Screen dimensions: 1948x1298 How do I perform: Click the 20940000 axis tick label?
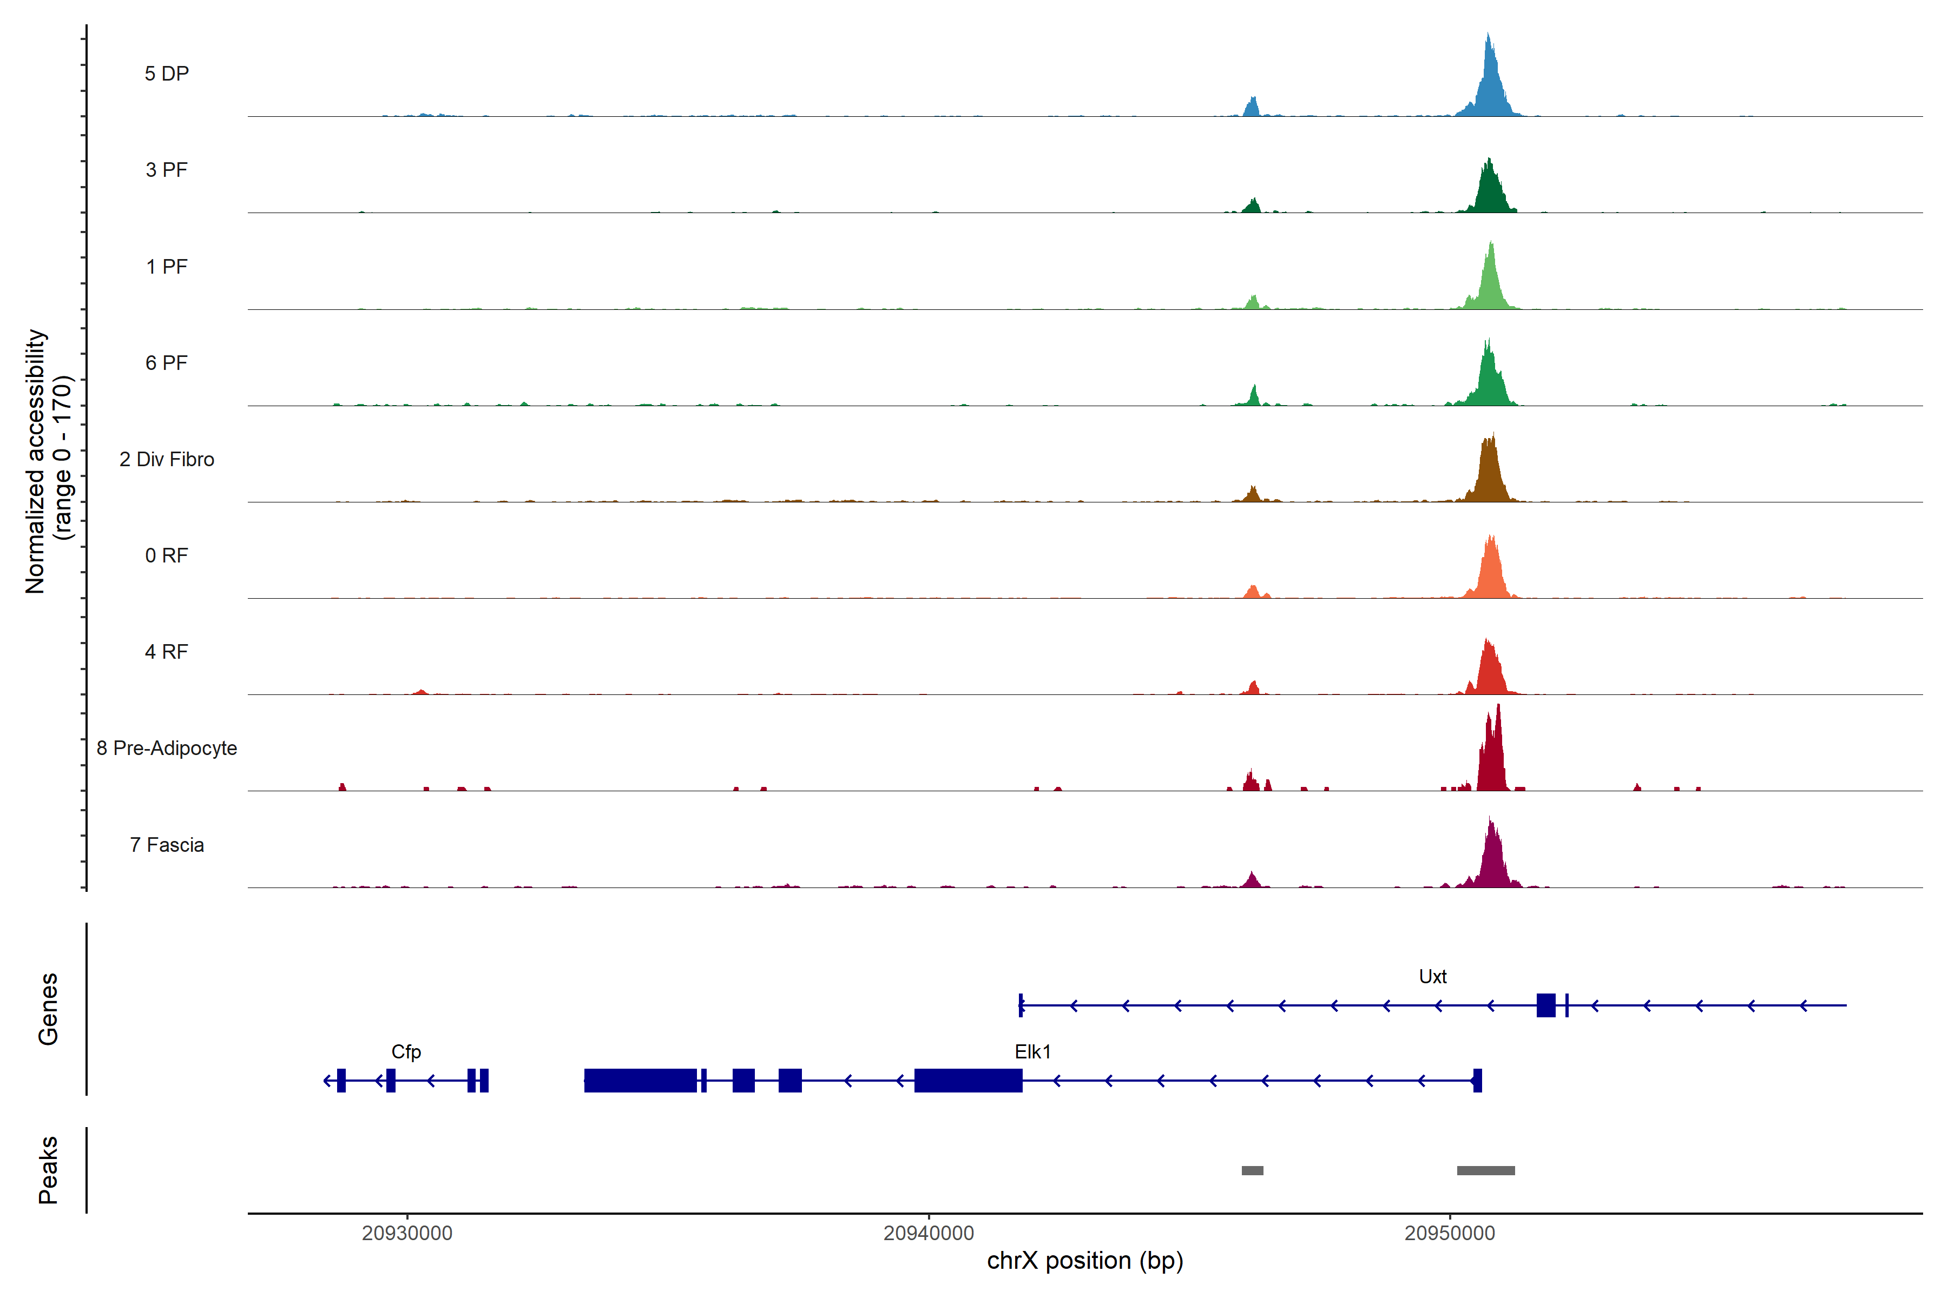(929, 1234)
